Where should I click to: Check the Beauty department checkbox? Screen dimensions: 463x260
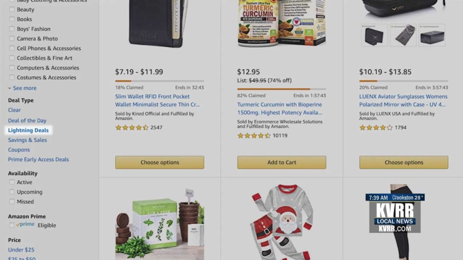(x=12, y=9)
